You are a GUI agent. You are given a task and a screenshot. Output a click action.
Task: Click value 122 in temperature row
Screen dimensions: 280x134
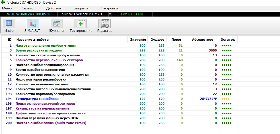point(143,99)
